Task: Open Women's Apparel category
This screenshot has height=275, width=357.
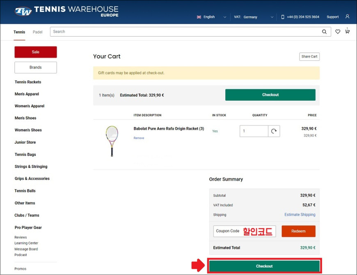Action: [x=30, y=106]
